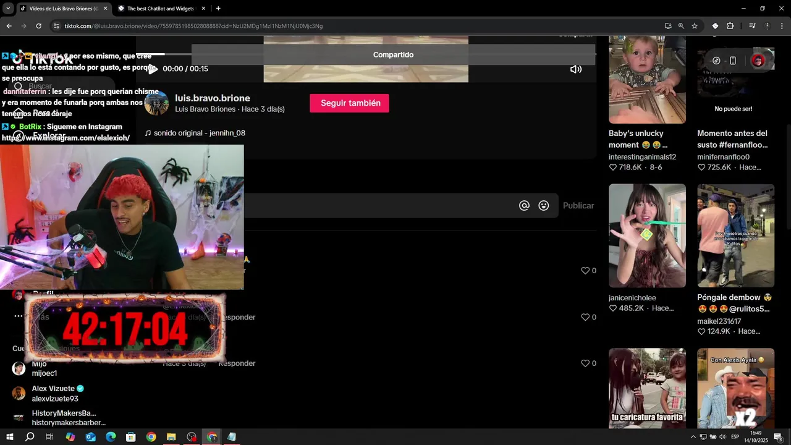Bookmark this page with the star icon

[695, 26]
